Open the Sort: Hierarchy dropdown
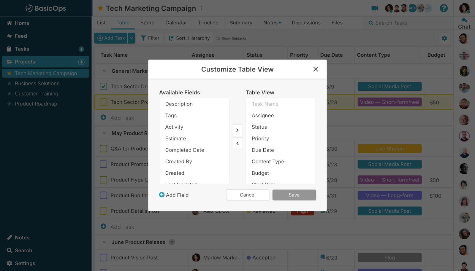Viewport: 475px width, 271px height. (x=189, y=38)
